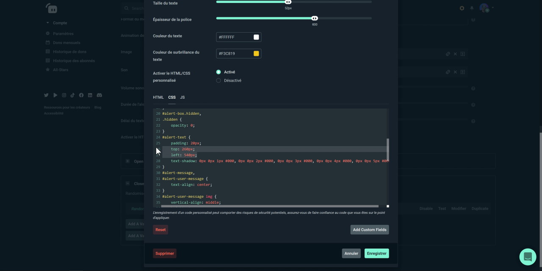Click the notifications bell icon

pyautogui.click(x=472, y=8)
